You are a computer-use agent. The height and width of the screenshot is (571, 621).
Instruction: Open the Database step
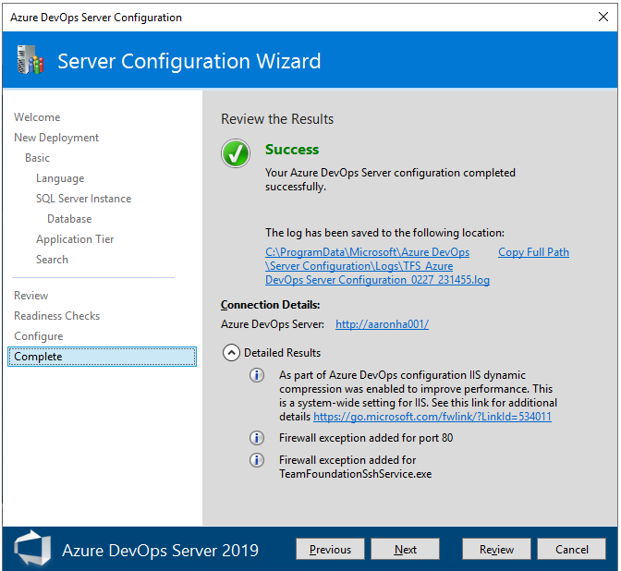(x=69, y=219)
